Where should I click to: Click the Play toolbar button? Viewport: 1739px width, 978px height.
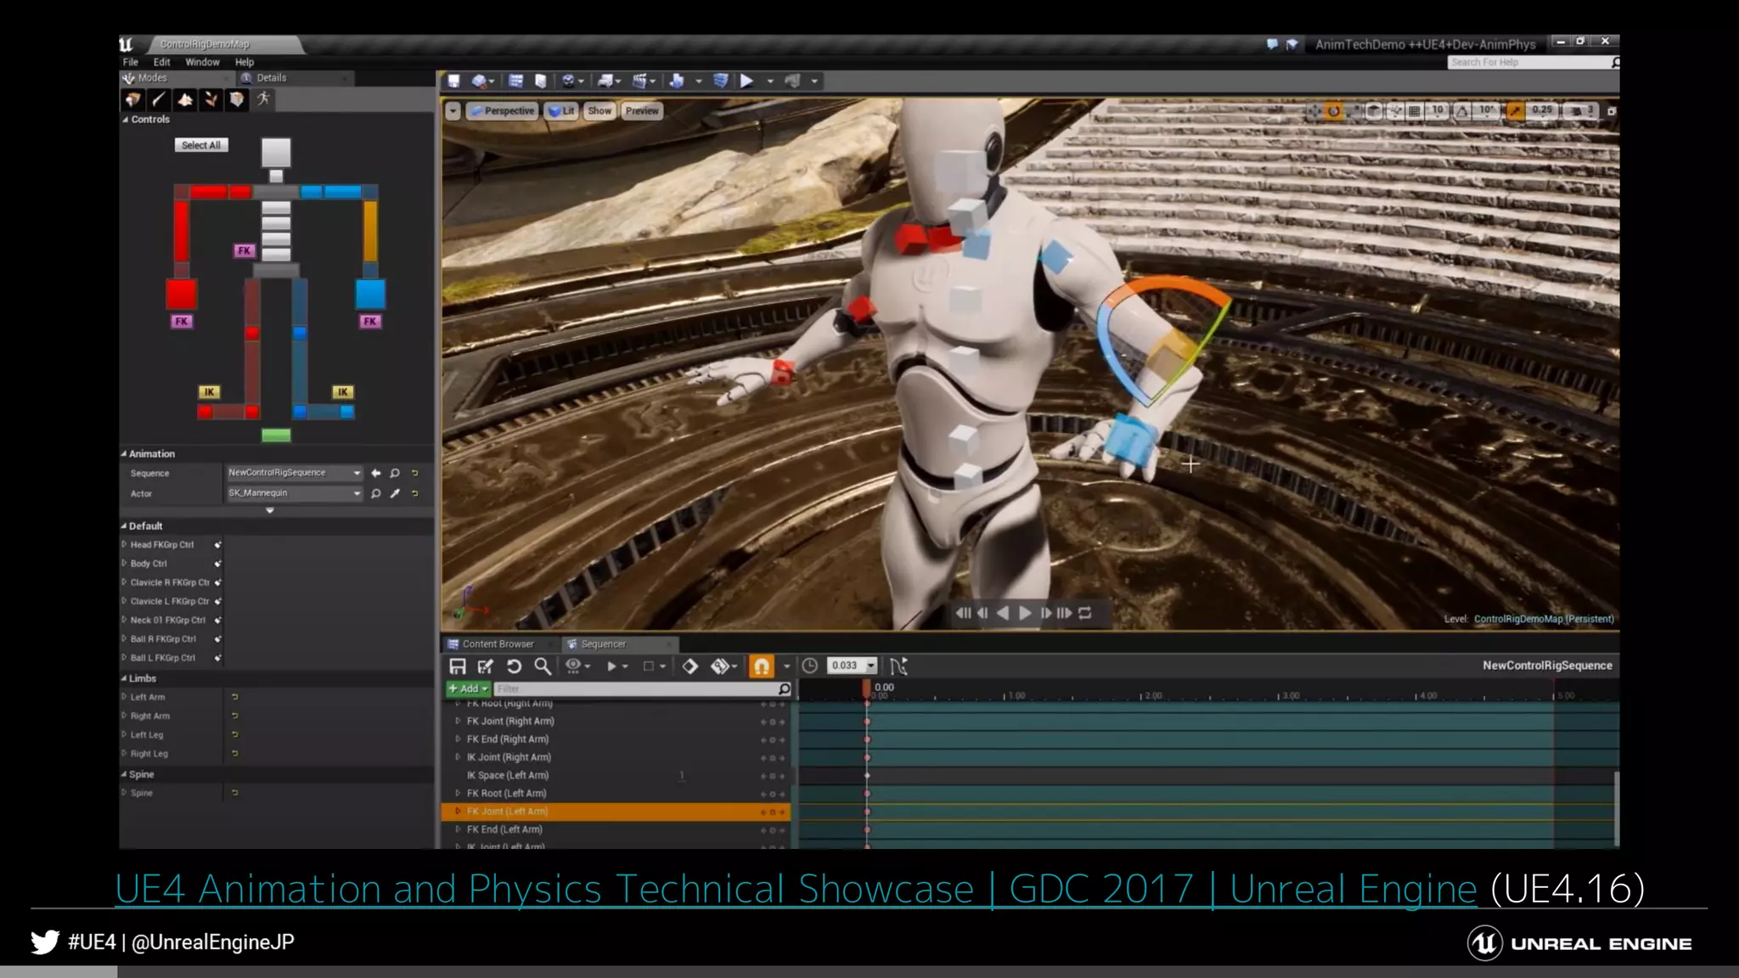coord(746,81)
